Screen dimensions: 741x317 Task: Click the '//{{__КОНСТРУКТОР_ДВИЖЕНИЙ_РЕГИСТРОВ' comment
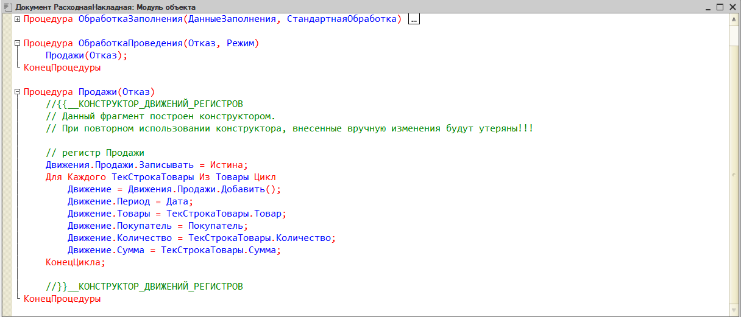point(144,104)
